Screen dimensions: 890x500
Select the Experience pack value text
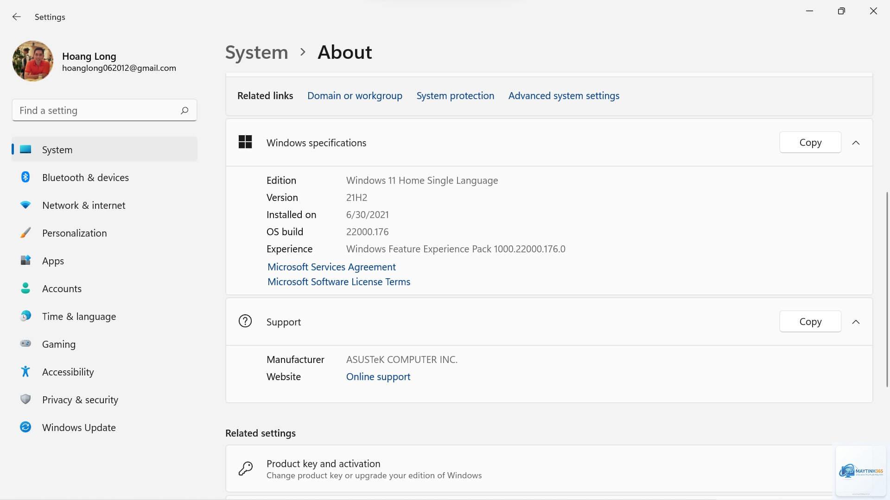[x=456, y=249]
